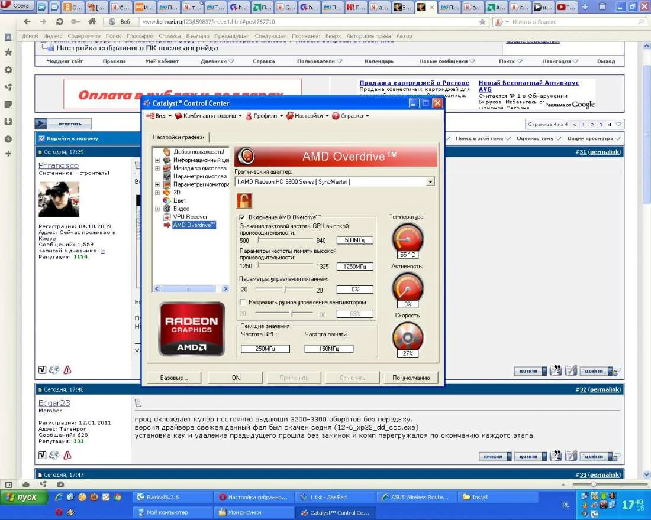Image resolution: width=651 pixels, height=520 pixels.
Task: Toggle Включение AMD Overdrive checkbox
Action: click(x=242, y=217)
